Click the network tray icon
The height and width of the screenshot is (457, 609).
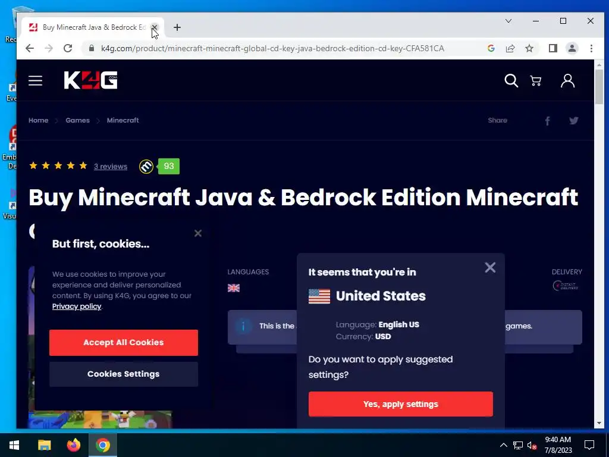click(518, 445)
